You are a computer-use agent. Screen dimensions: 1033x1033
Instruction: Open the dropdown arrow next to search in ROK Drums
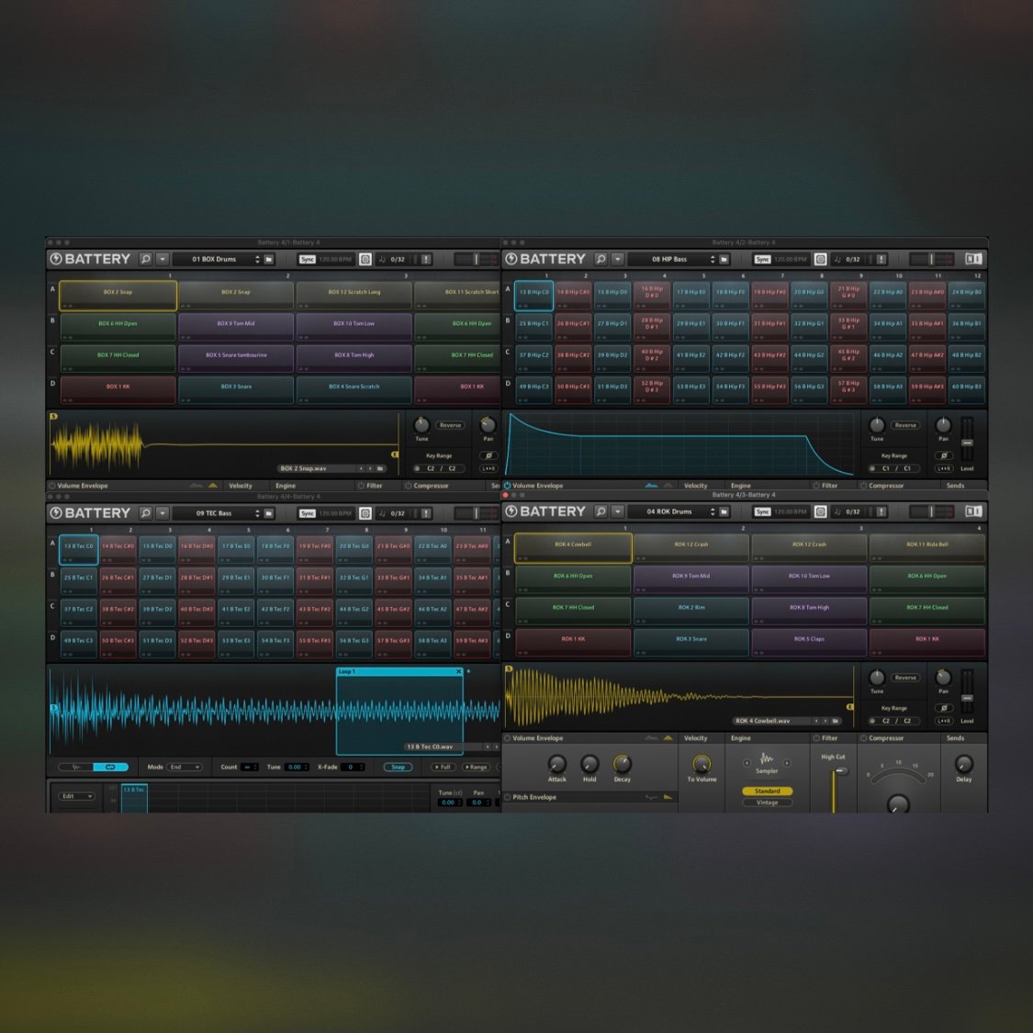[618, 511]
